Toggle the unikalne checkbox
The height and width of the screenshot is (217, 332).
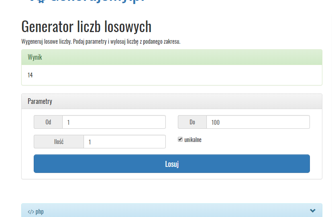[180, 139]
